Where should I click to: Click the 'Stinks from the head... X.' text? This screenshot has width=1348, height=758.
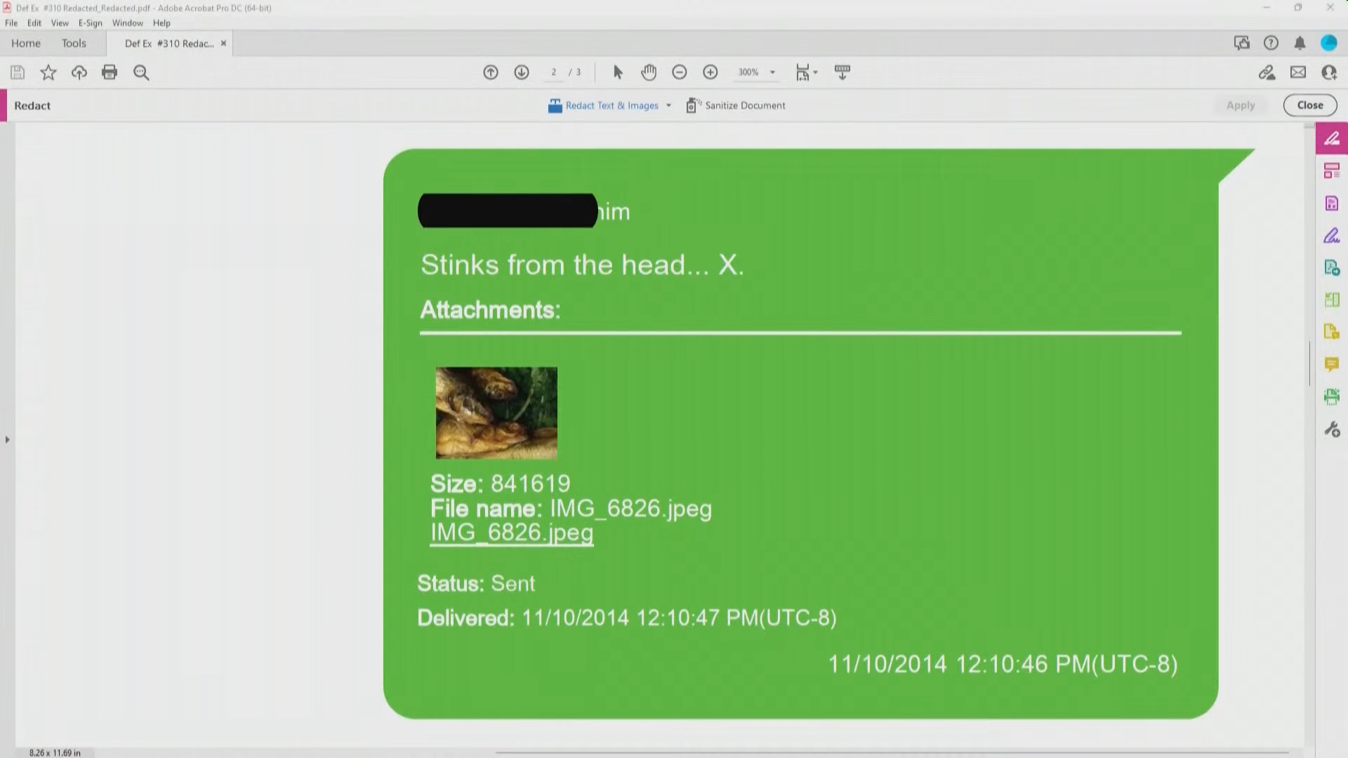click(x=582, y=265)
